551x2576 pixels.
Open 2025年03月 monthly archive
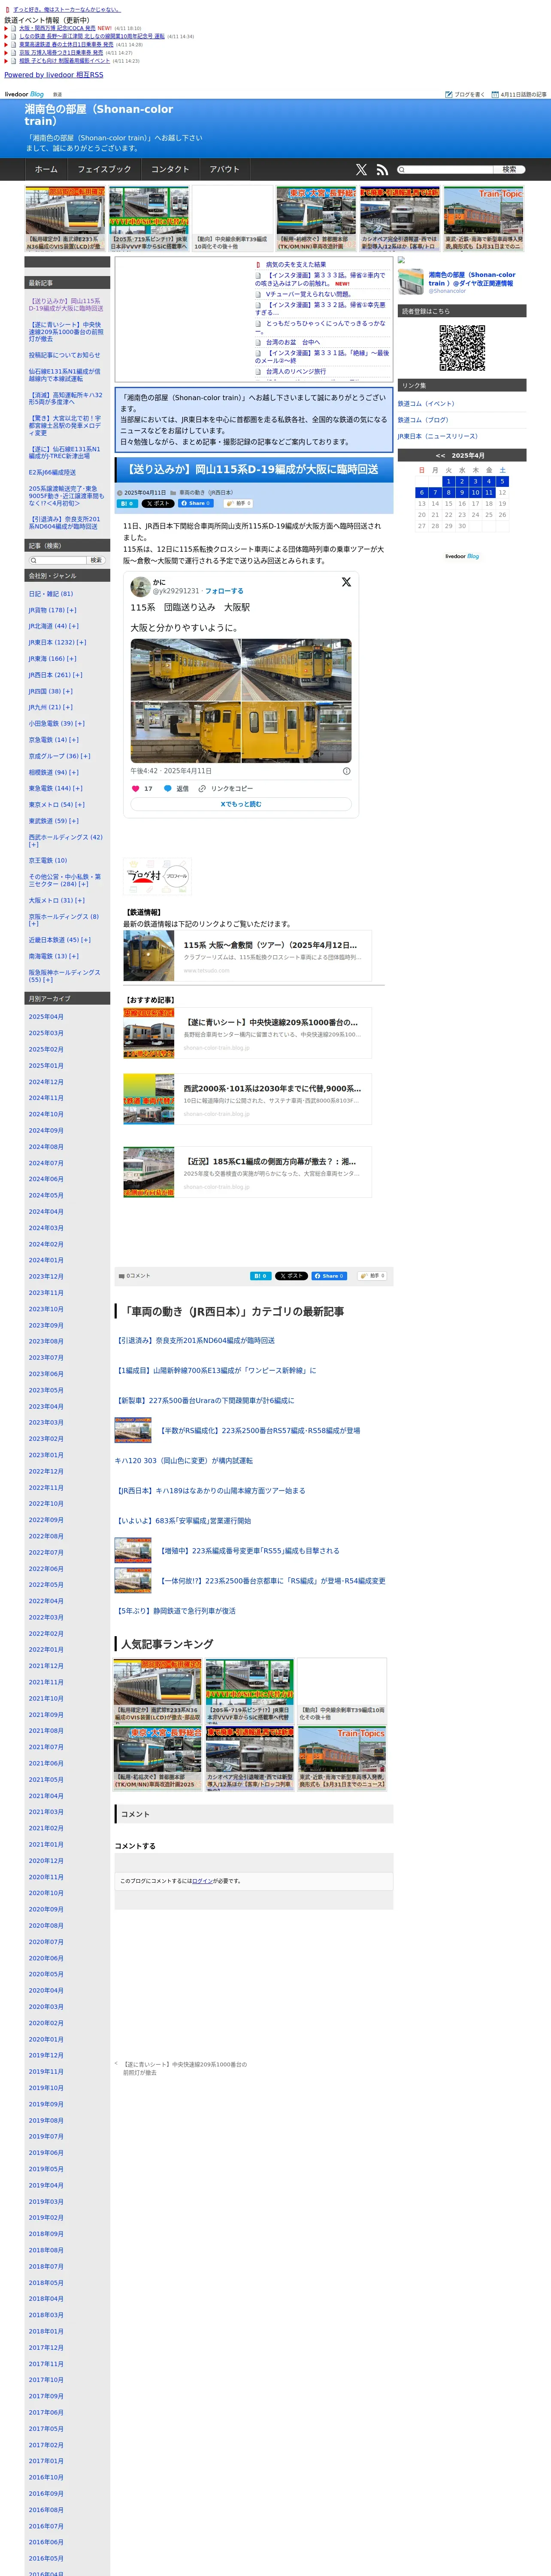(x=46, y=1033)
